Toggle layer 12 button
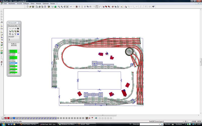 tap(33, 118)
